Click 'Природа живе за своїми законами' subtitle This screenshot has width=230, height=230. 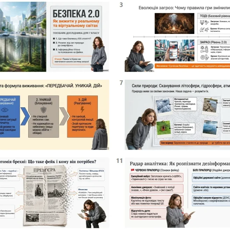(x=170, y=91)
